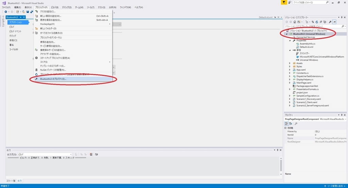Screen dimensions: 348x188
Task: Switch to the エラー一覧 tab
Action: click(11, 181)
